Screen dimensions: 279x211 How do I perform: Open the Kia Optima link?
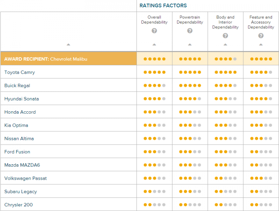pos(16,125)
